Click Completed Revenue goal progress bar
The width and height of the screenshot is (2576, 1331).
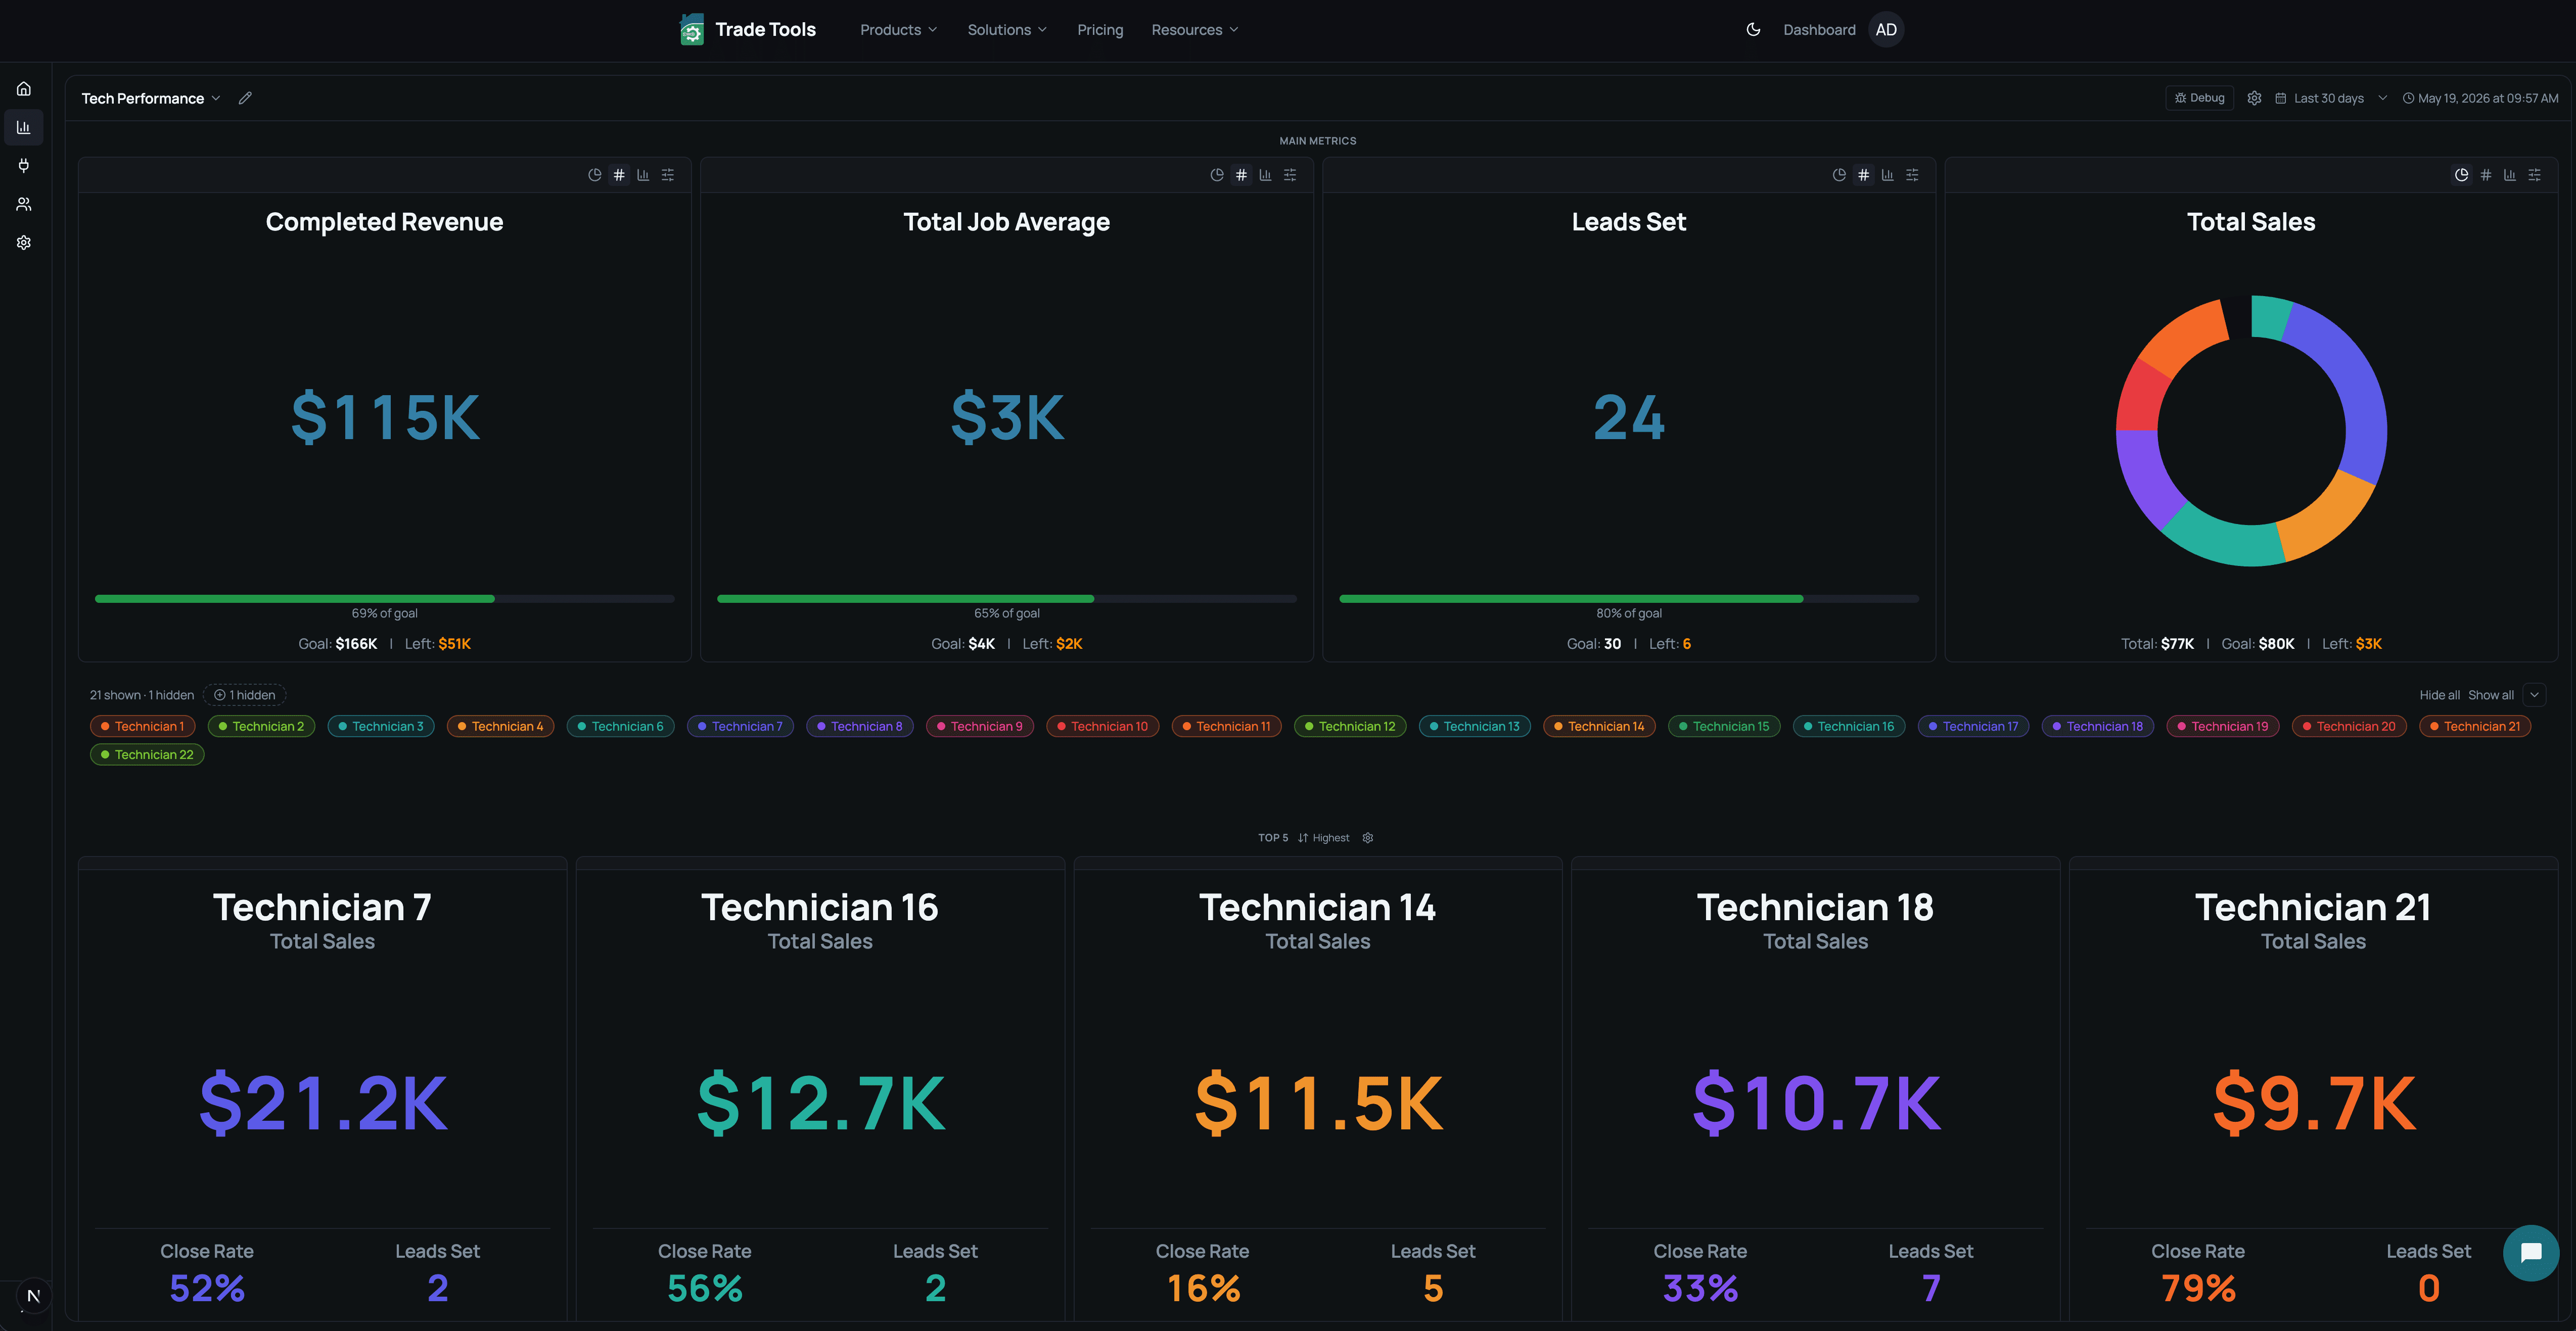click(x=385, y=599)
